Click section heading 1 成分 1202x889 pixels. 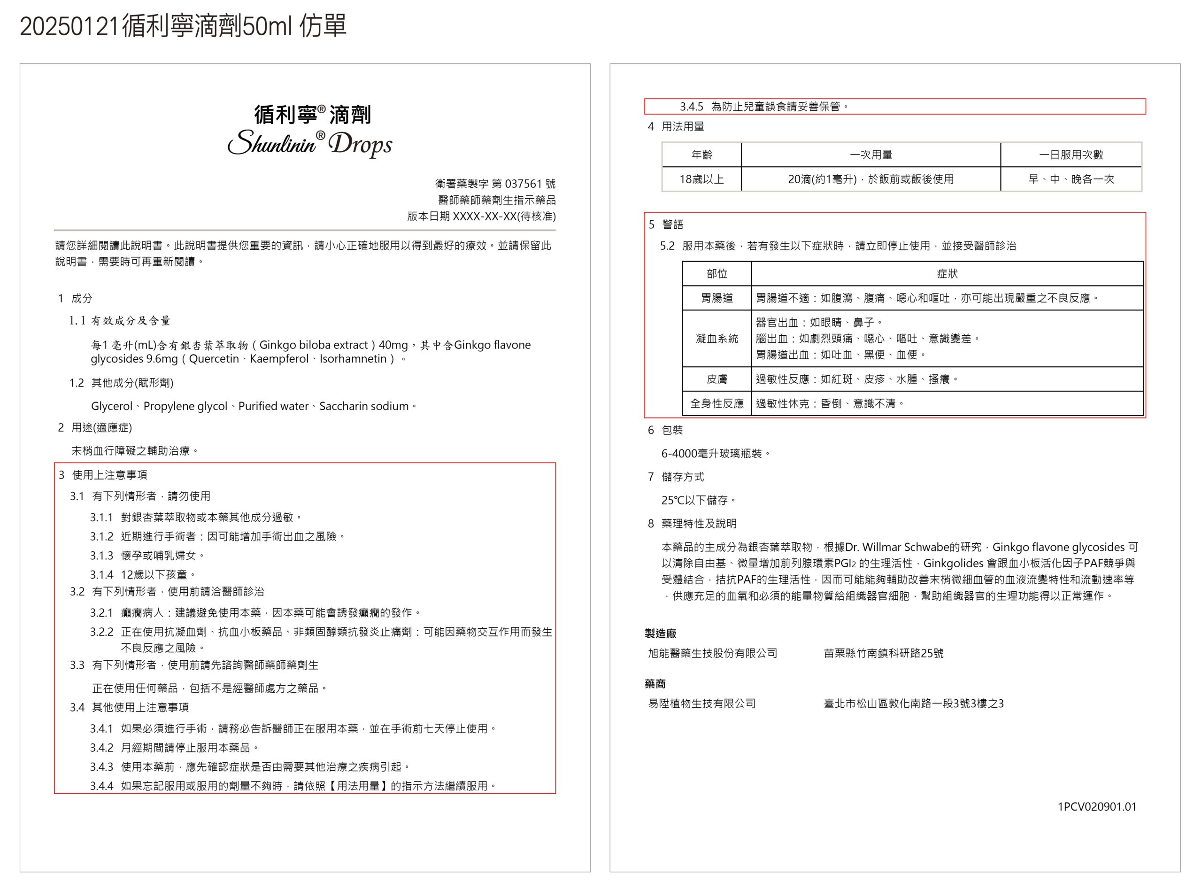pos(75,298)
